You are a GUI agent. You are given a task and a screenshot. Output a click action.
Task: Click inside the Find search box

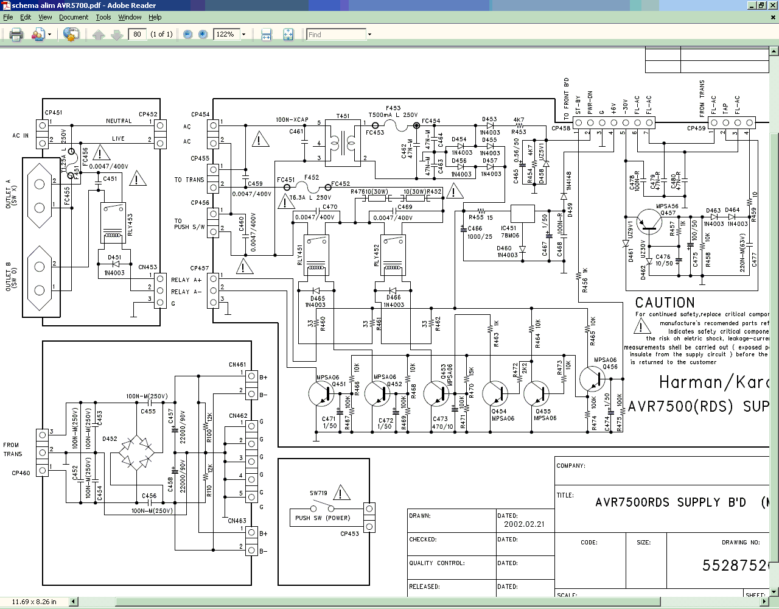pyautogui.click(x=336, y=35)
